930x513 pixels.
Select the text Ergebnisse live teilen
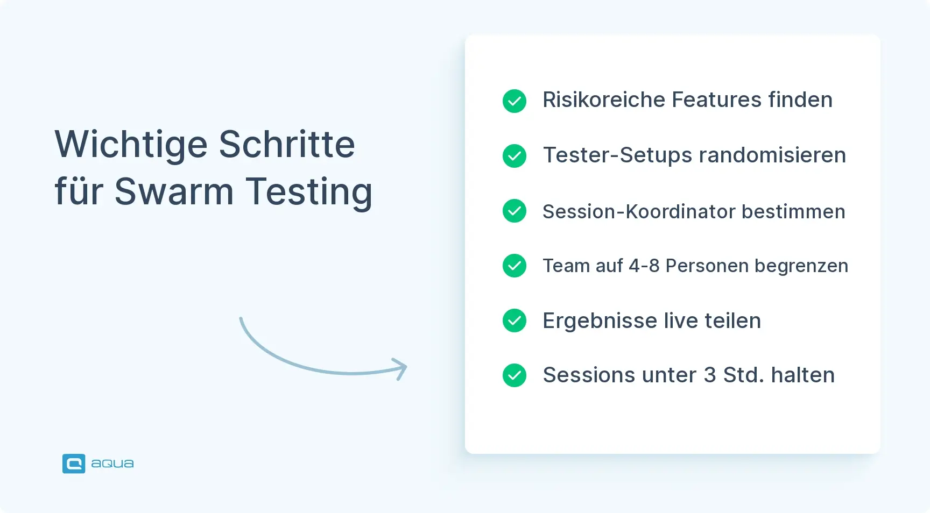pos(652,321)
